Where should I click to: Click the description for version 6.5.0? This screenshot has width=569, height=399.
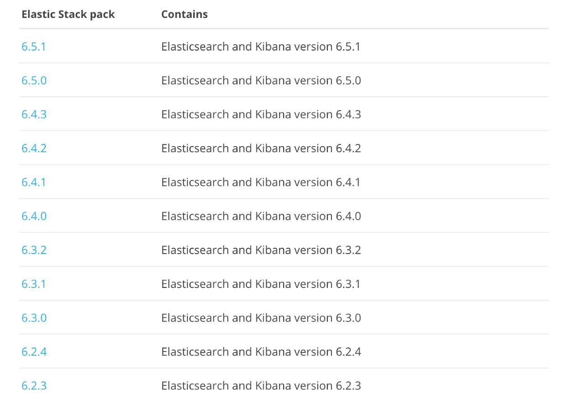pos(261,81)
